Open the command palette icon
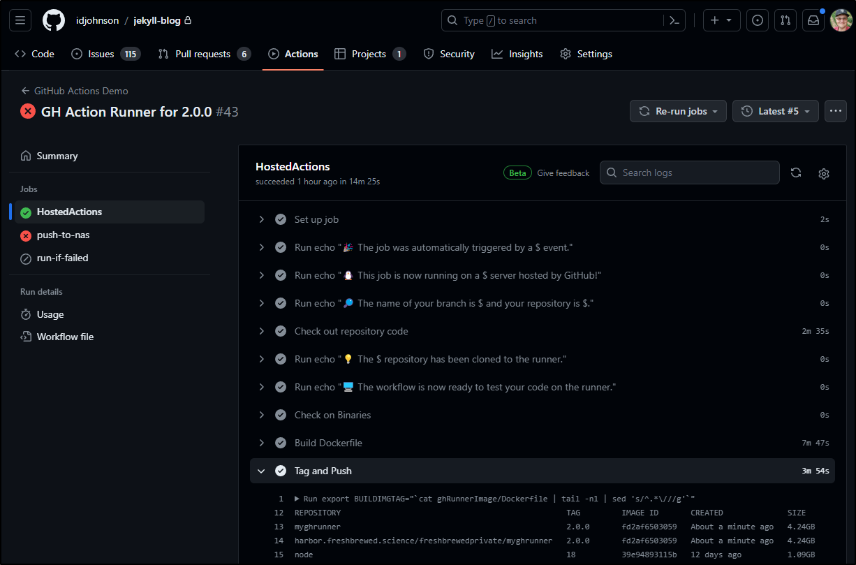Image resolution: width=856 pixels, height=565 pixels. 674,20
